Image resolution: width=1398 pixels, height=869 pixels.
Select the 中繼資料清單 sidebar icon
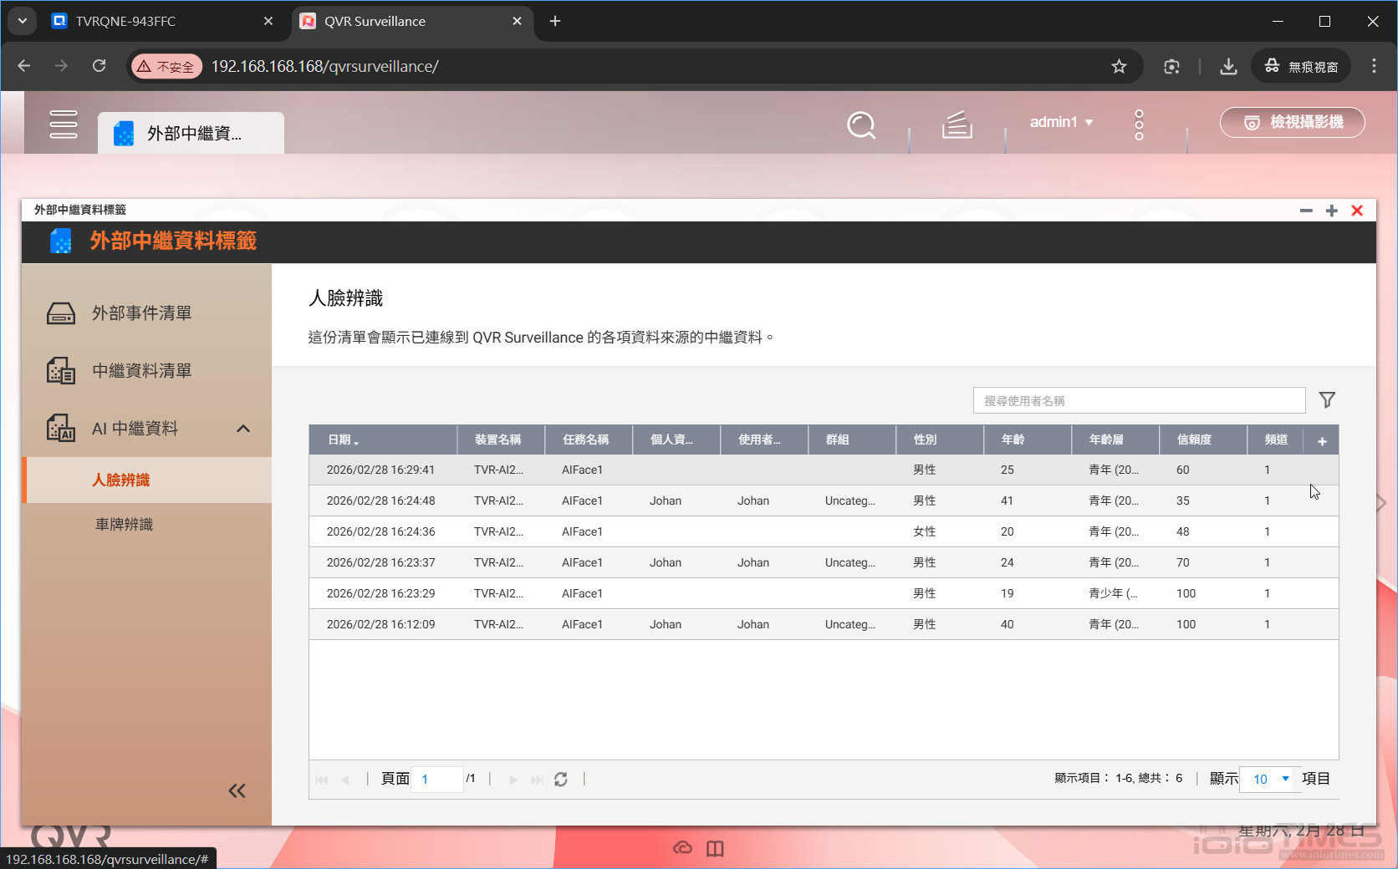tap(59, 370)
